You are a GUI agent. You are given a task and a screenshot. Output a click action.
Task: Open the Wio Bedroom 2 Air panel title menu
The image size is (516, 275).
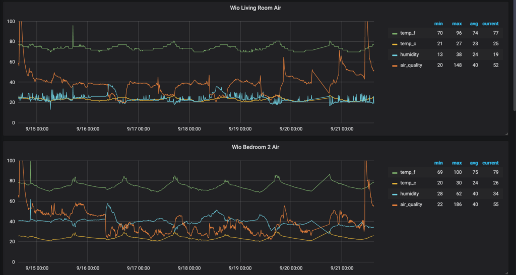[257, 146]
